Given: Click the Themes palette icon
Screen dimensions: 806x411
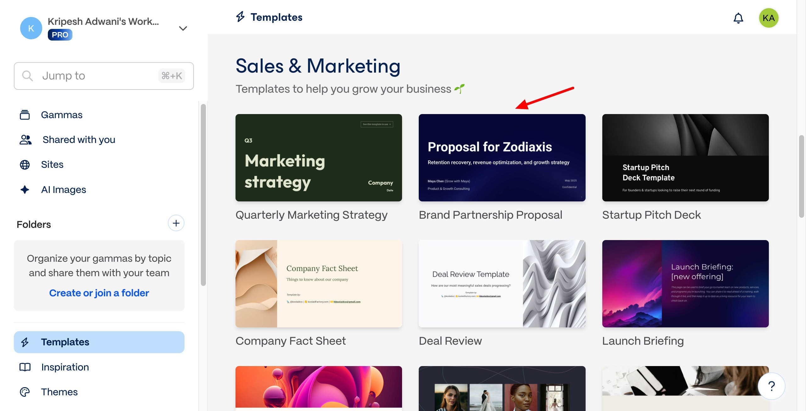Looking at the screenshot, I should click(25, 392).
